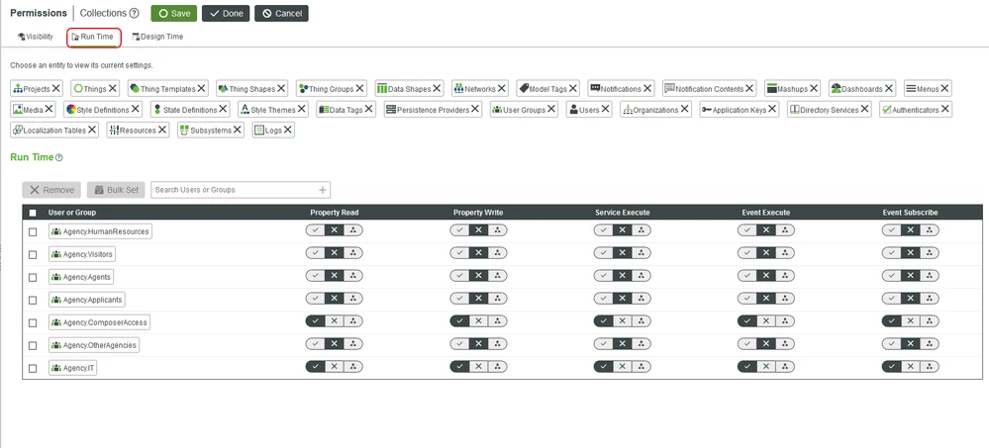Check the Agency.Visitors row checkbox
Image resolution: width=989 pixels, height=448 pixels.
point(33,254)
